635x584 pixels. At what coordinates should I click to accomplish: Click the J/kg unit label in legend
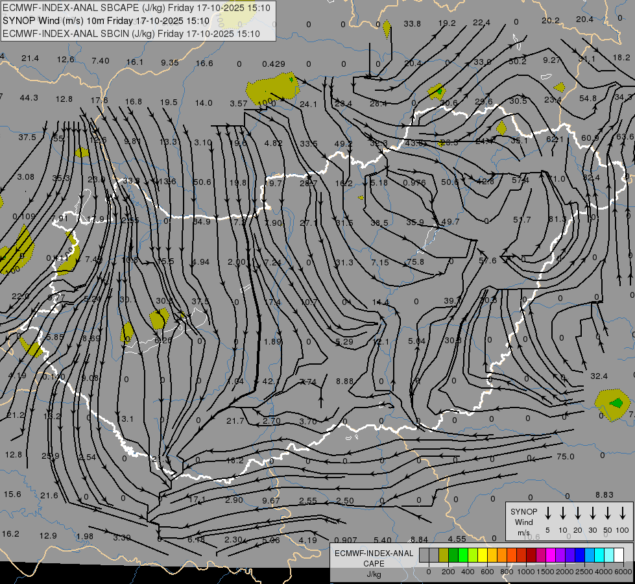(374, 574)
